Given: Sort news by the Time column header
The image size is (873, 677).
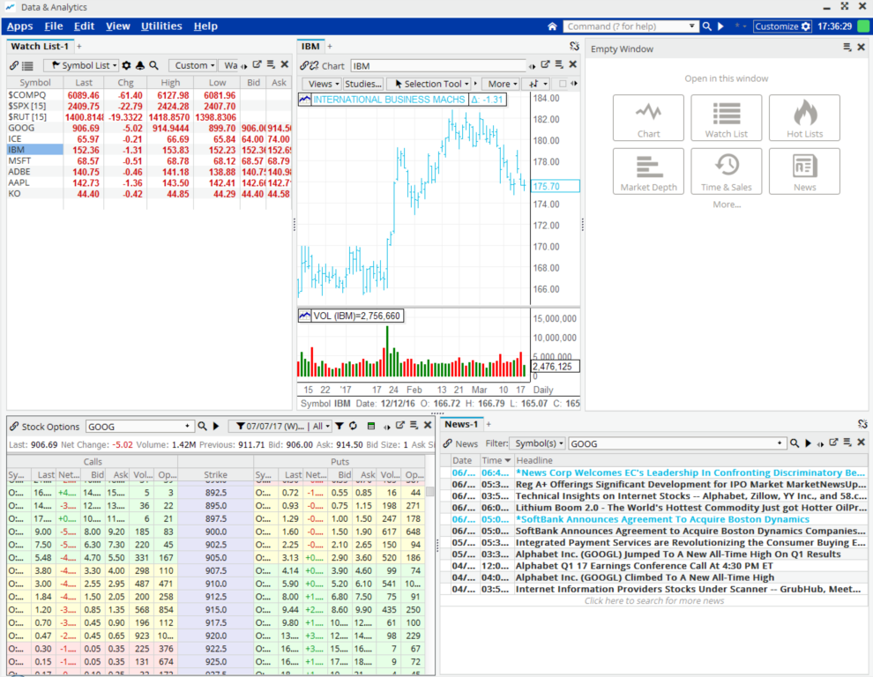Looking at the screenshot, I should (496, 460).
